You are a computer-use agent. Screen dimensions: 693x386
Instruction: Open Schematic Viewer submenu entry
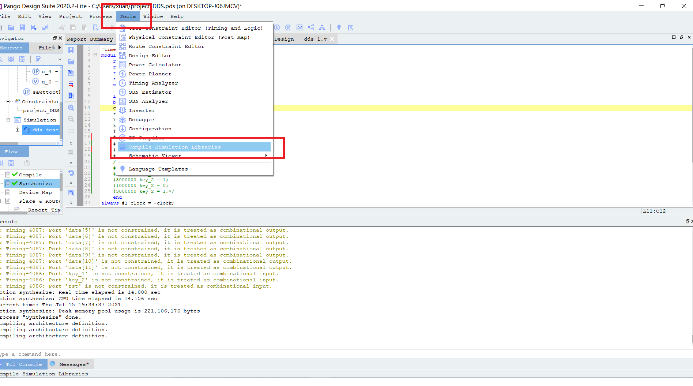click(155, 155)
